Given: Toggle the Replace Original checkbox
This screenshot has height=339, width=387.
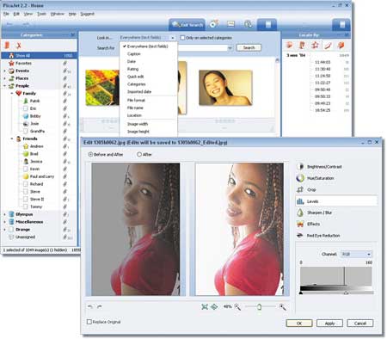Looking at the screenshot, I should [x=89, y=322].
